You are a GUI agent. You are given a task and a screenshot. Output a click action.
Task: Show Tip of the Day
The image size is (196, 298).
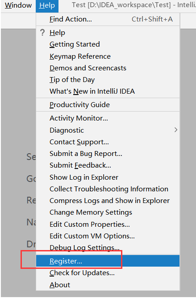click(x=108, y=80)
